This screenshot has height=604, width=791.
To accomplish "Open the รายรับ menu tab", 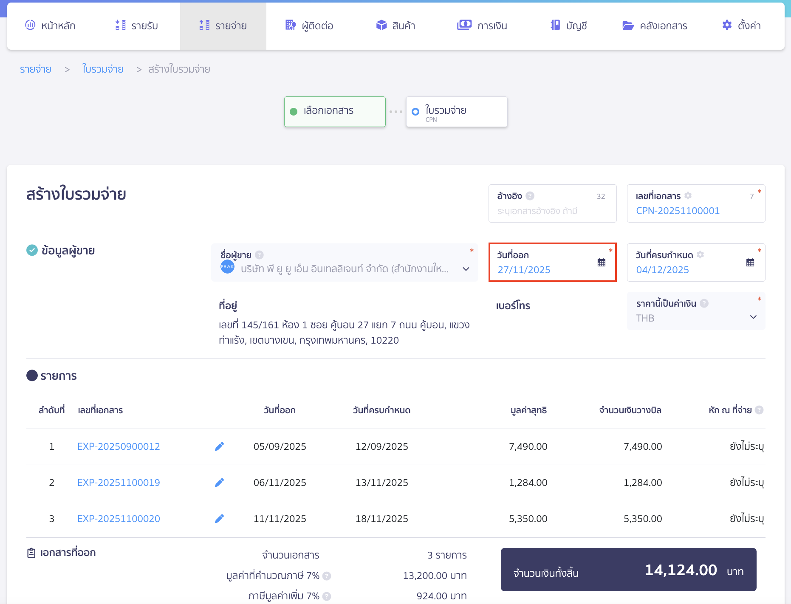I will (136, 26).
